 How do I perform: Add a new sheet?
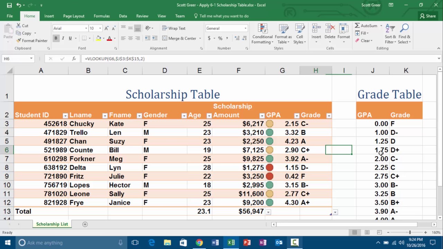click(x=85, y=224)
